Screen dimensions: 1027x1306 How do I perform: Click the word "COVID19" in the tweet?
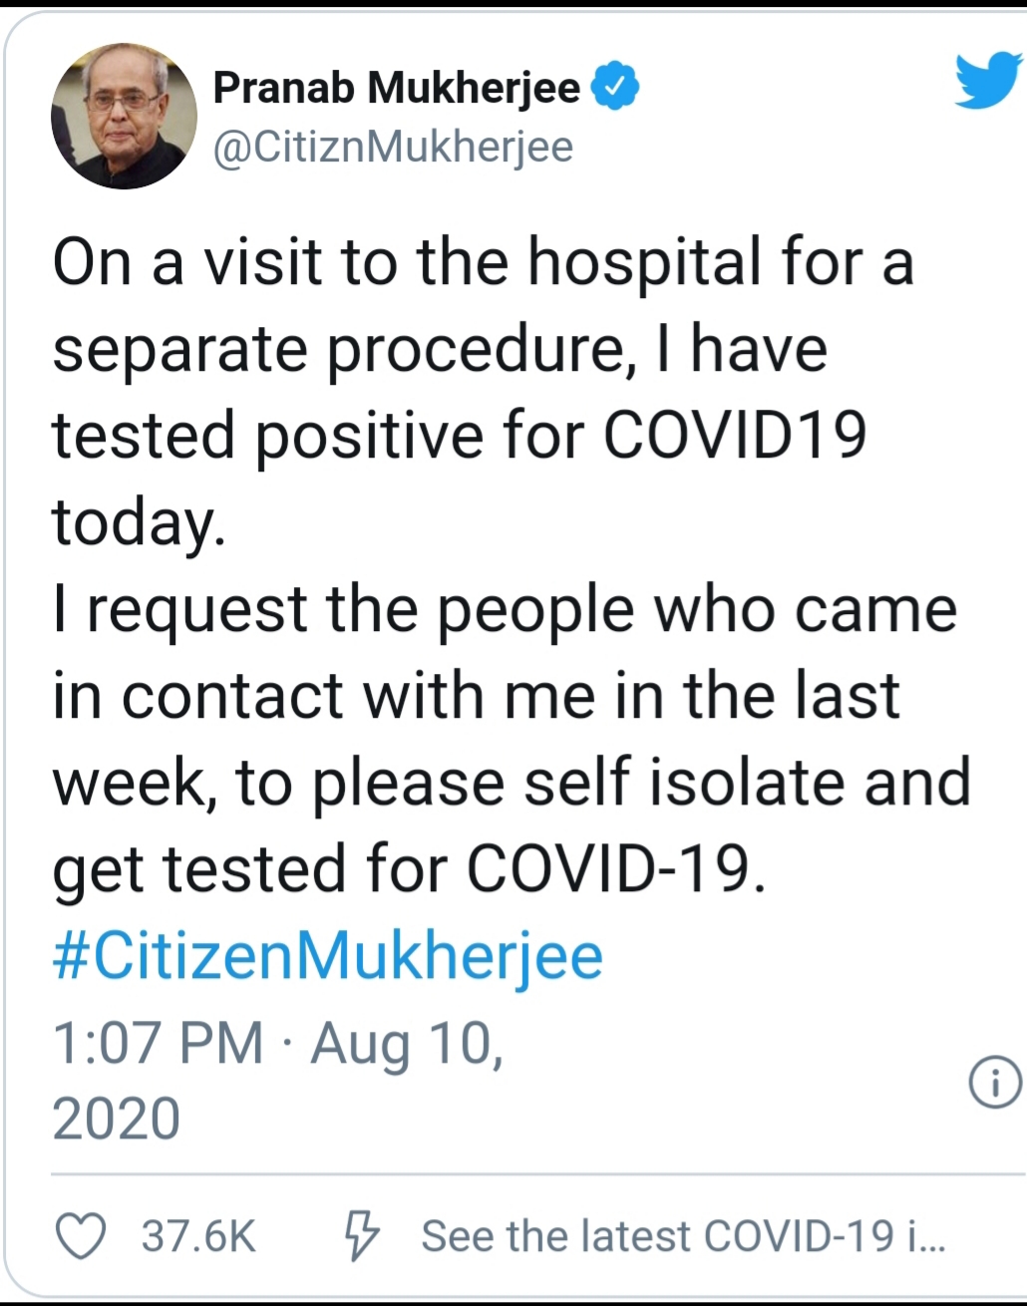(x=736, y=436)
